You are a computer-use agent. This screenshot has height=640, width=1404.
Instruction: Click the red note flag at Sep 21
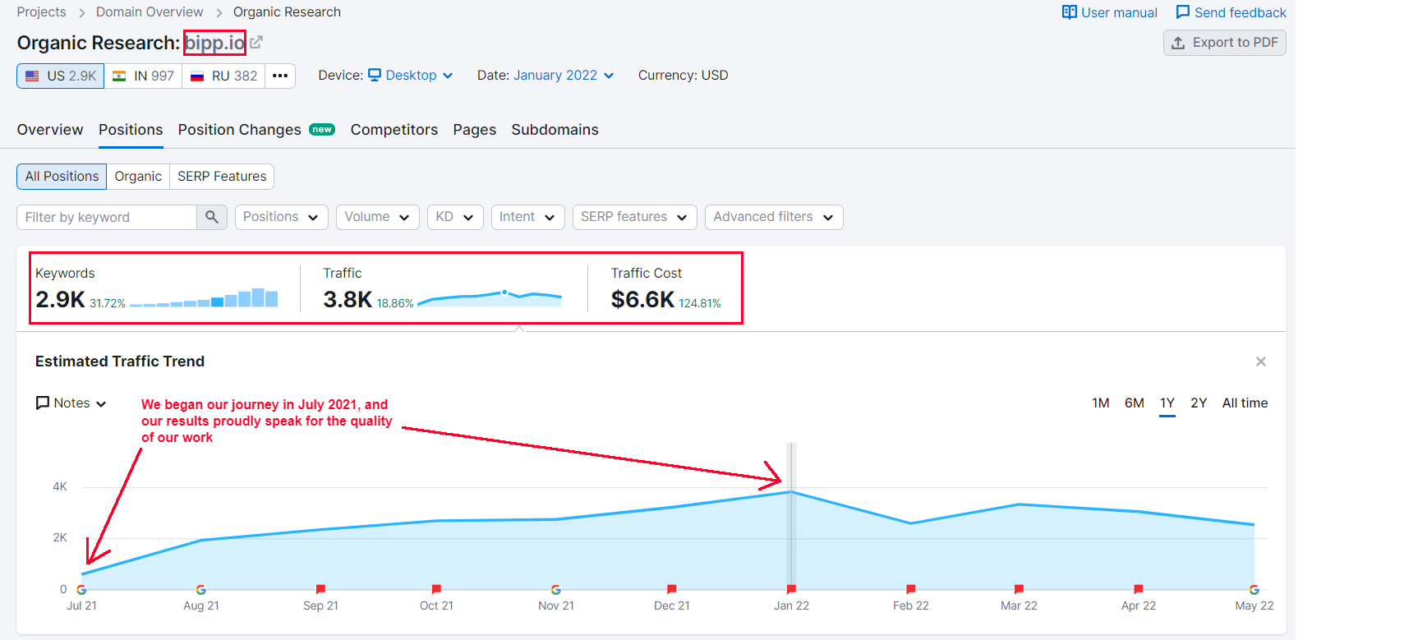(320, 589)
